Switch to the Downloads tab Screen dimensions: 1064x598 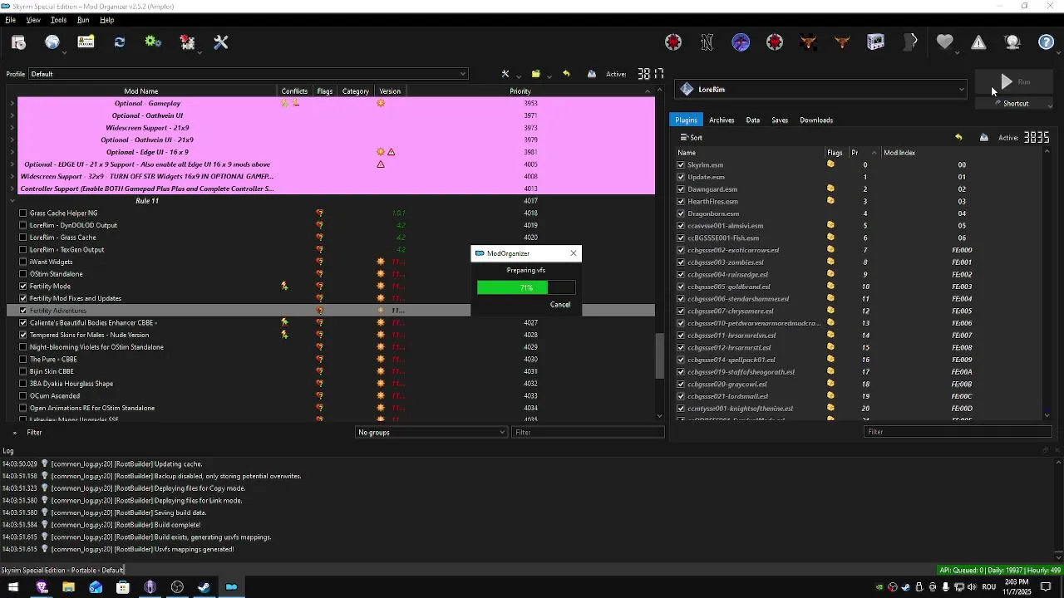[816, 120]
